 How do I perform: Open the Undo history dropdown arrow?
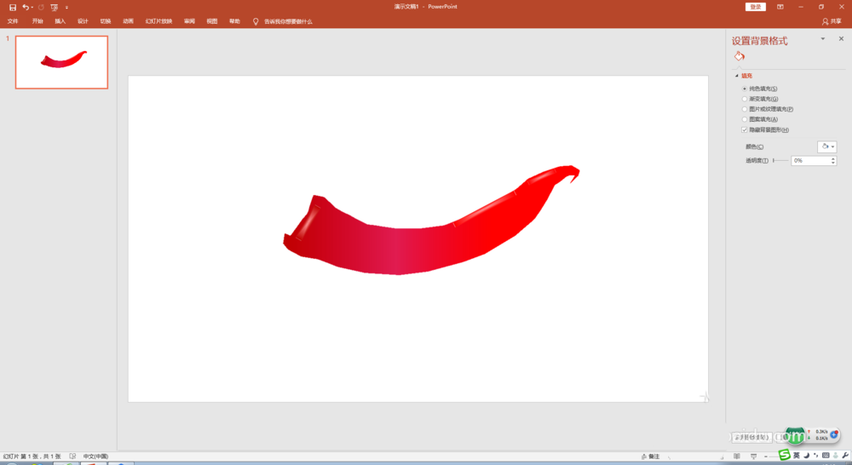tap(32, 7)
